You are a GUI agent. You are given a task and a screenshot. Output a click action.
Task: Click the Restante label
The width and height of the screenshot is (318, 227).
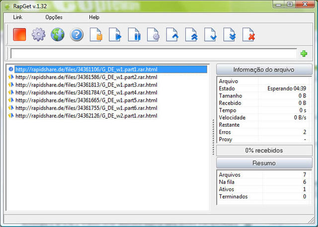[229, 125]
